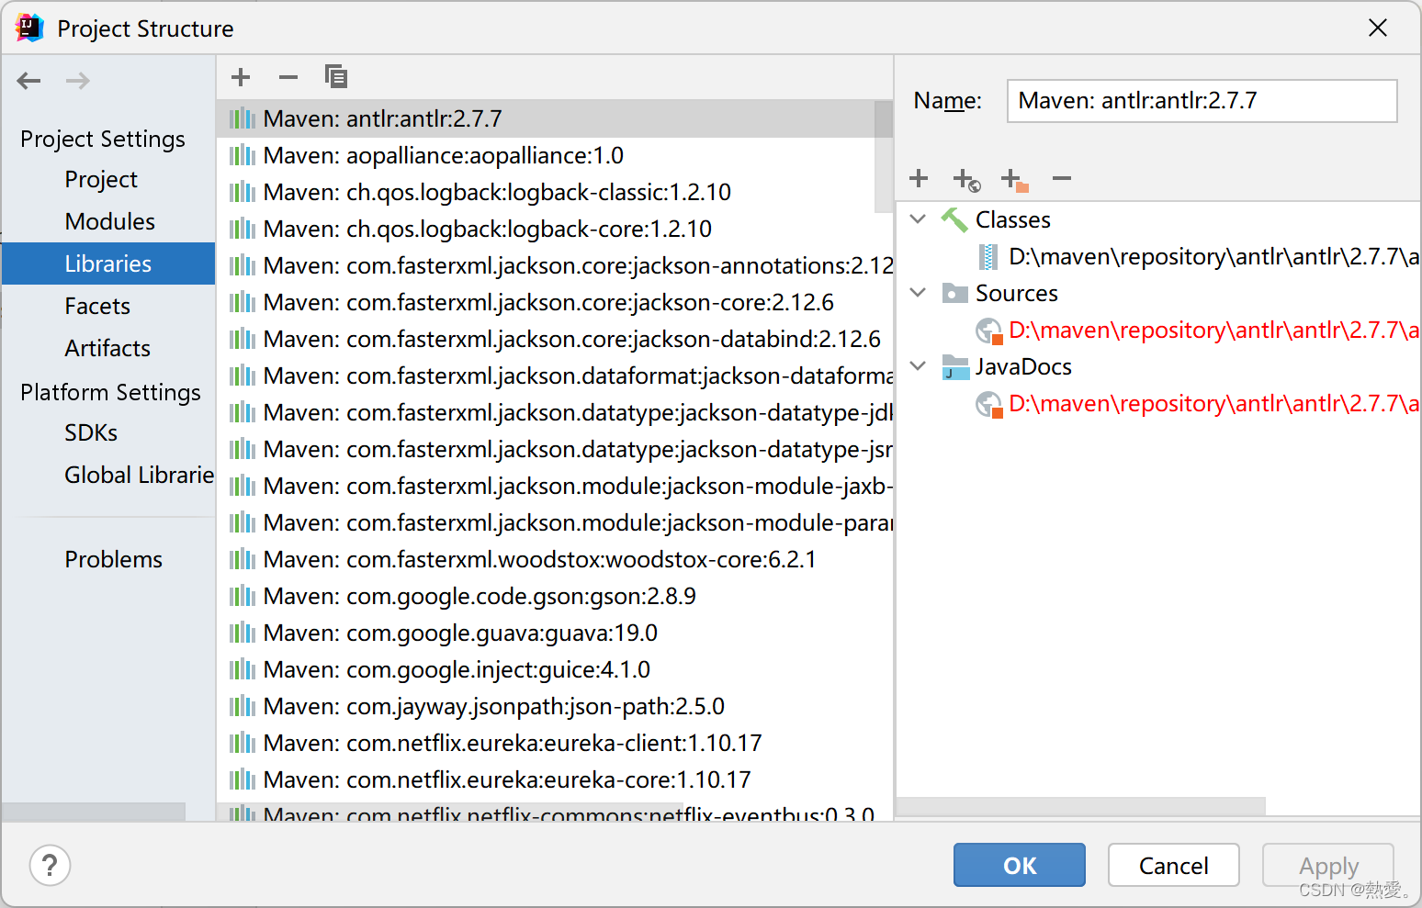This screenshot has height=908, width=1422.
Task: Click the Classes tree label
Action: point(1012,219)
